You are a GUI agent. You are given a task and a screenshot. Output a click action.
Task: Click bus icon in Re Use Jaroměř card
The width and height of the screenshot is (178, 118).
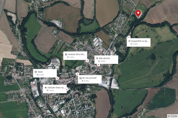(x=80, y=78)
